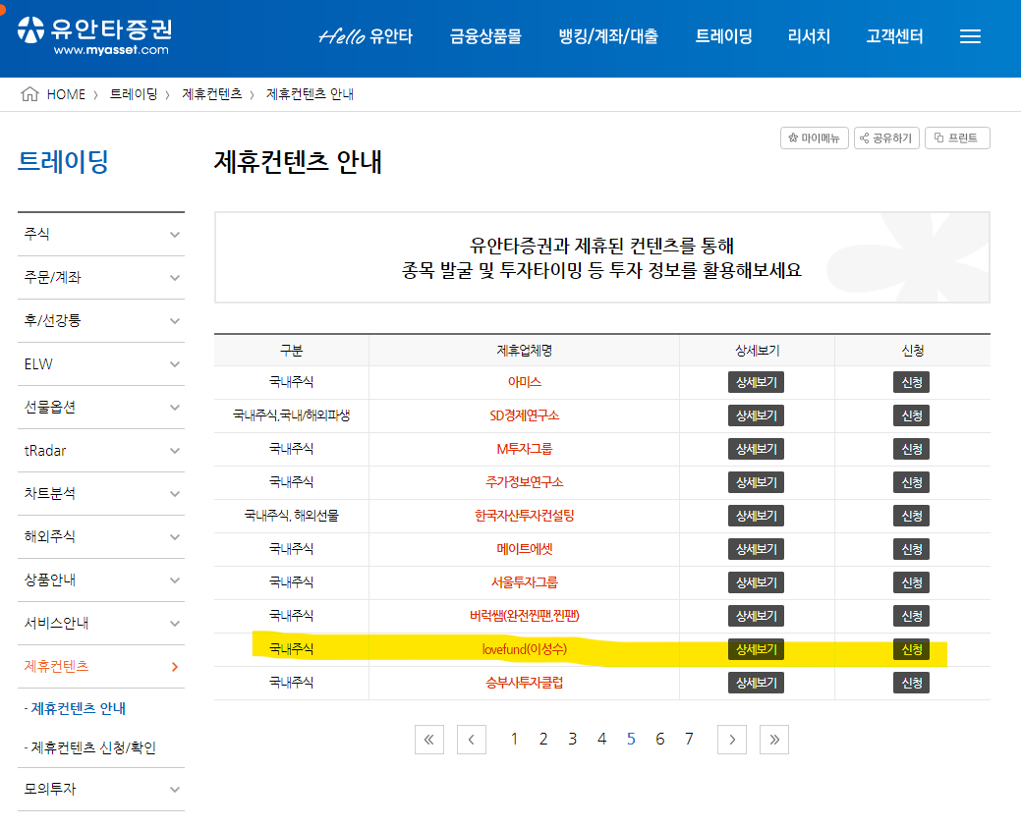Open the Hello 유안타 top menu
1021x828 pixels.
(366, 36)
